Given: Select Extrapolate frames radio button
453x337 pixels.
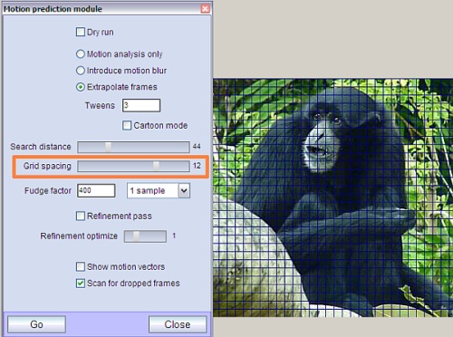Looking at the screenshot, I should pyautogui.click(x=81, y=87).
